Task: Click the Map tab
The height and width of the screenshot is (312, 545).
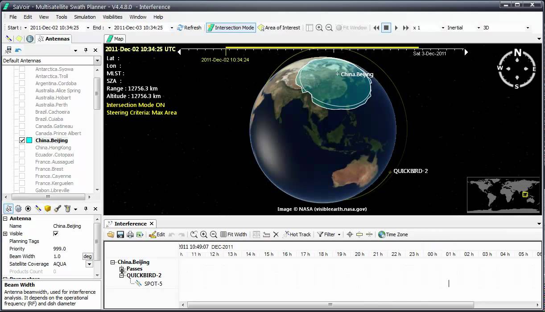Action: click(115, 39)
